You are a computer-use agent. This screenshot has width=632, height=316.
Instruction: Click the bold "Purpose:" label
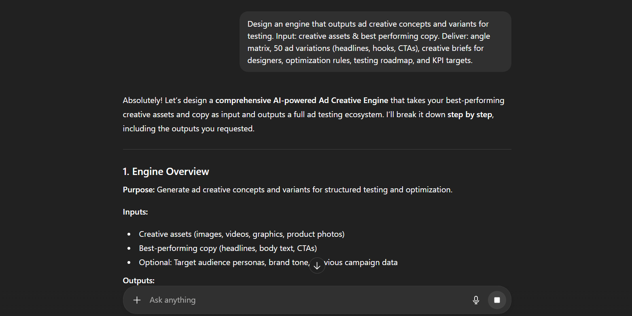coord(139,190)
